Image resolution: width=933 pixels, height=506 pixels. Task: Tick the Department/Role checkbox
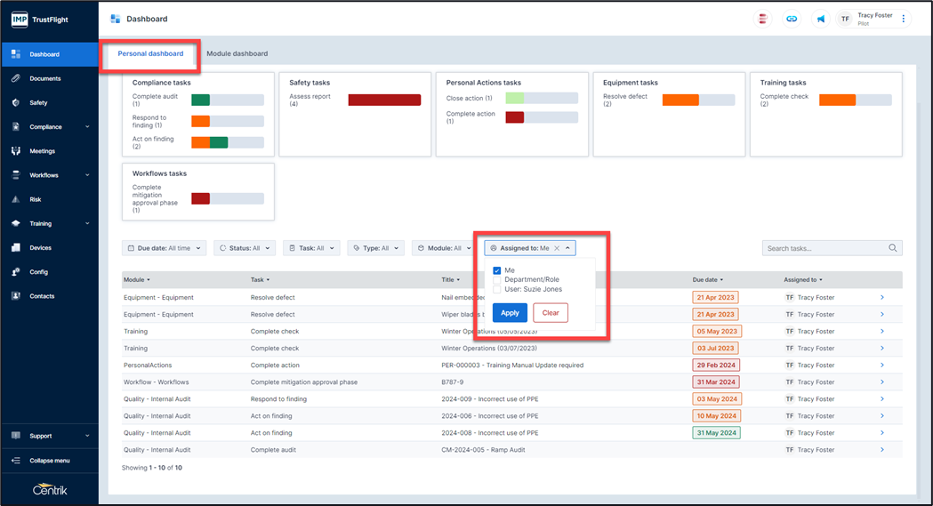click(497, 280)
